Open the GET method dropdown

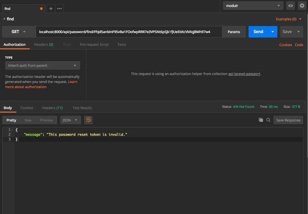click(19, 32)
